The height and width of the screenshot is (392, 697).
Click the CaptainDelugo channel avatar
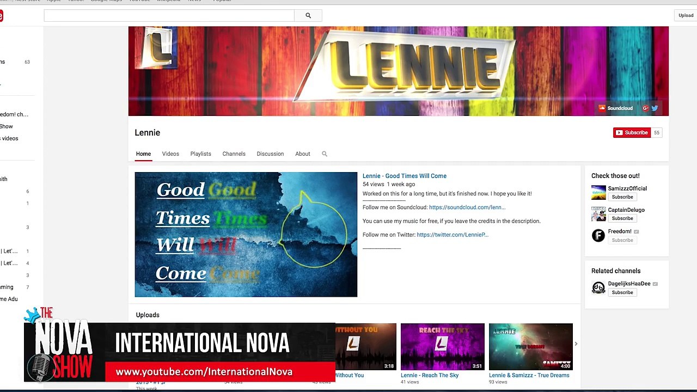[x=598, y=213]
